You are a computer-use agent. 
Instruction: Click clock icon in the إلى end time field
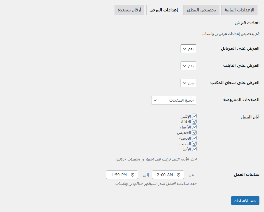click(x=133, y=175)
